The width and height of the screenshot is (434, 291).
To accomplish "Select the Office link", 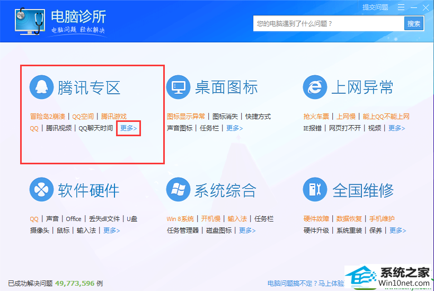I will point(74,219).
